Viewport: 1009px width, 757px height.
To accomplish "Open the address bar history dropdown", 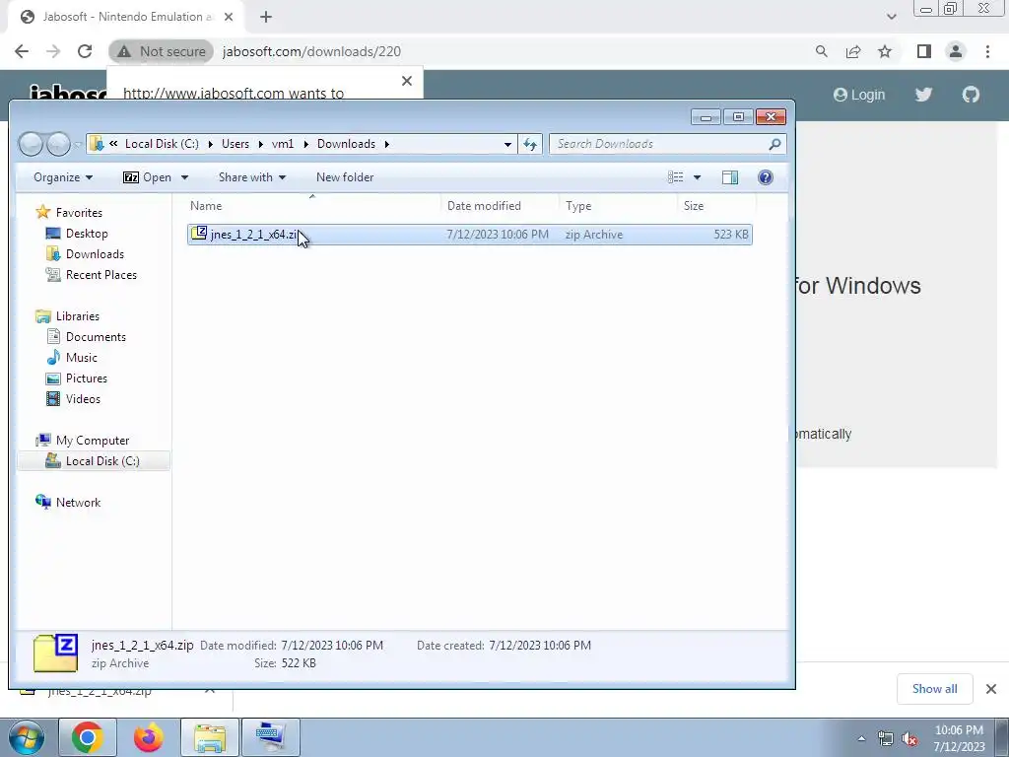I will tap(507, 144).
